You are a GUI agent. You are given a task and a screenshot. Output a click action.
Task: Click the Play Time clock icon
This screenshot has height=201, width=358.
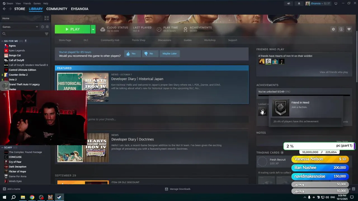159,29
